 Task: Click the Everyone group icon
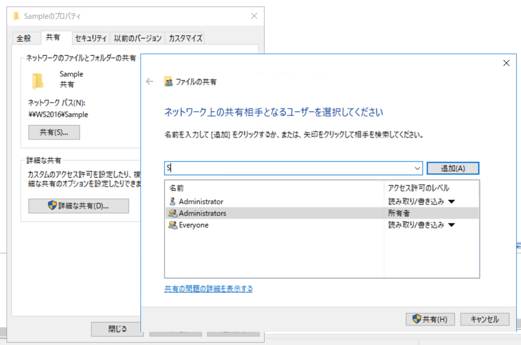coord(172,225)
